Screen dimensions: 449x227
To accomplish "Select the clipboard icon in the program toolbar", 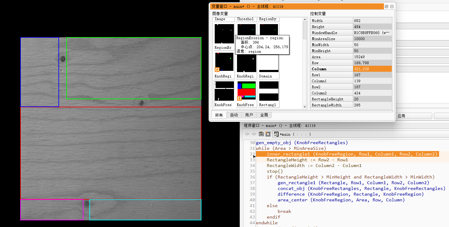I will pyautogui.click(x=261, y=134).
